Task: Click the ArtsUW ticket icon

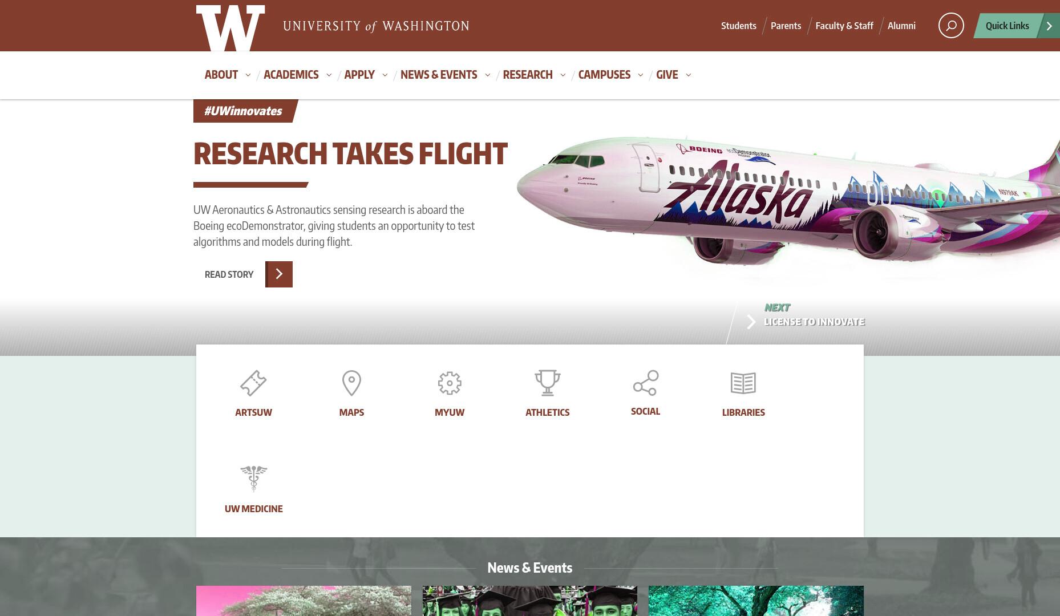Action: 253,383
